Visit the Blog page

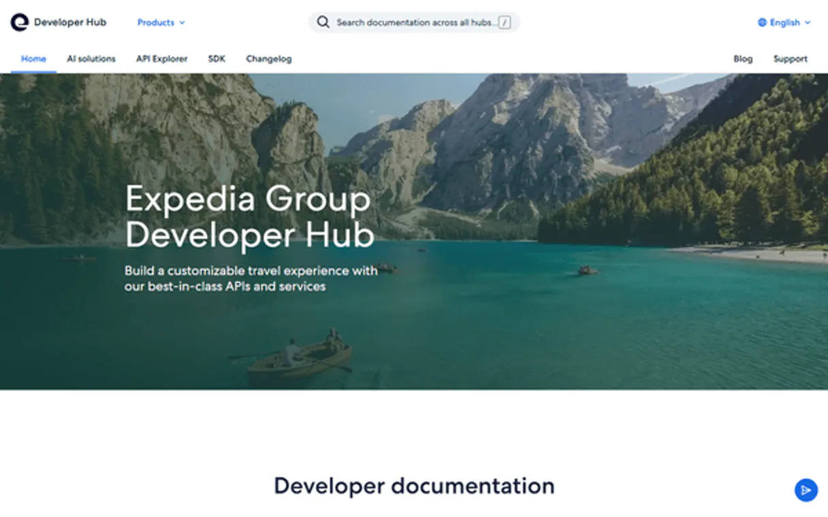coord(743,59)
